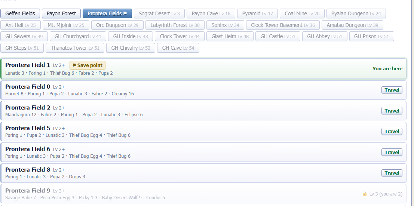Select the Glast Heim Lv 48 tab
The width and height of the screenshot is (414, 206).
pos(230,36)
